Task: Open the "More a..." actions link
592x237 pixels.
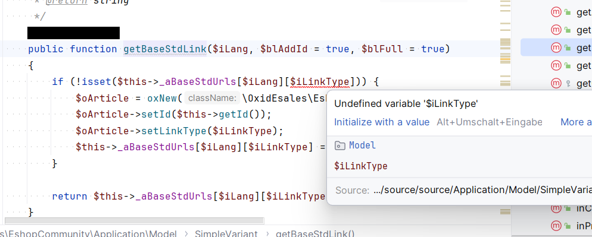Action: pyautogui.click(x=576, y=122)
